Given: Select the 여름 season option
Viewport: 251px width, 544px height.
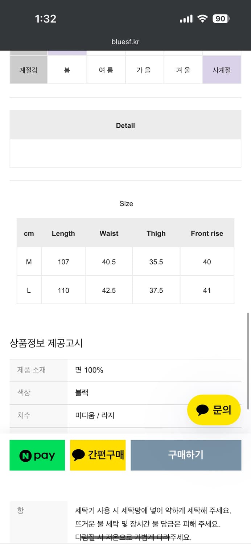Looking at the screenshot, I should click(106, 70).
